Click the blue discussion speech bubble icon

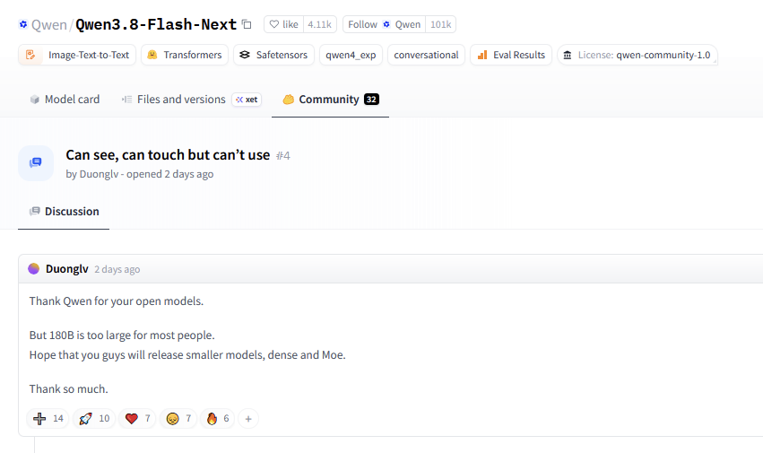(x=36, y=162)
